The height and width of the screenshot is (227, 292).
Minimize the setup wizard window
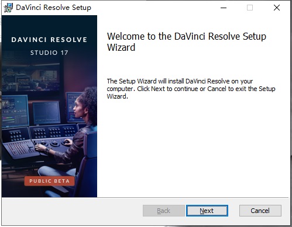[x=224, y=8]
